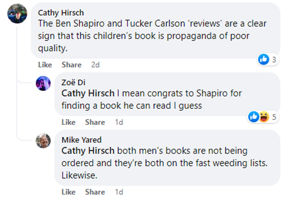
Task: Like Zoë Di's reply
Action: [x=68, y=122]
